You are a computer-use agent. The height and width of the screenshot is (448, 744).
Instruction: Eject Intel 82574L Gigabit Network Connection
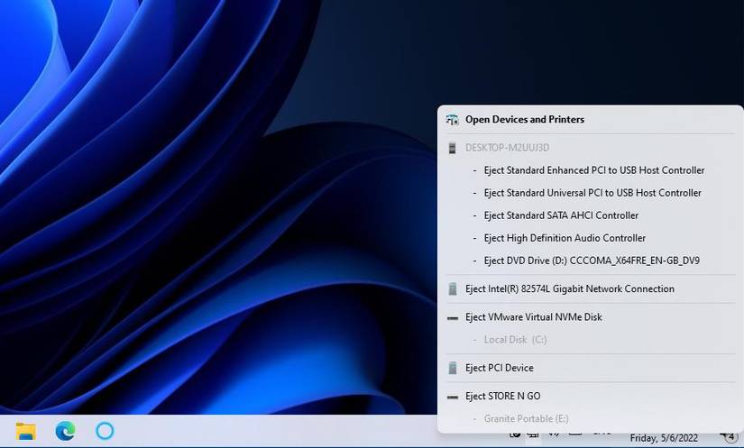pyautogui.click(x=569, y=289)
